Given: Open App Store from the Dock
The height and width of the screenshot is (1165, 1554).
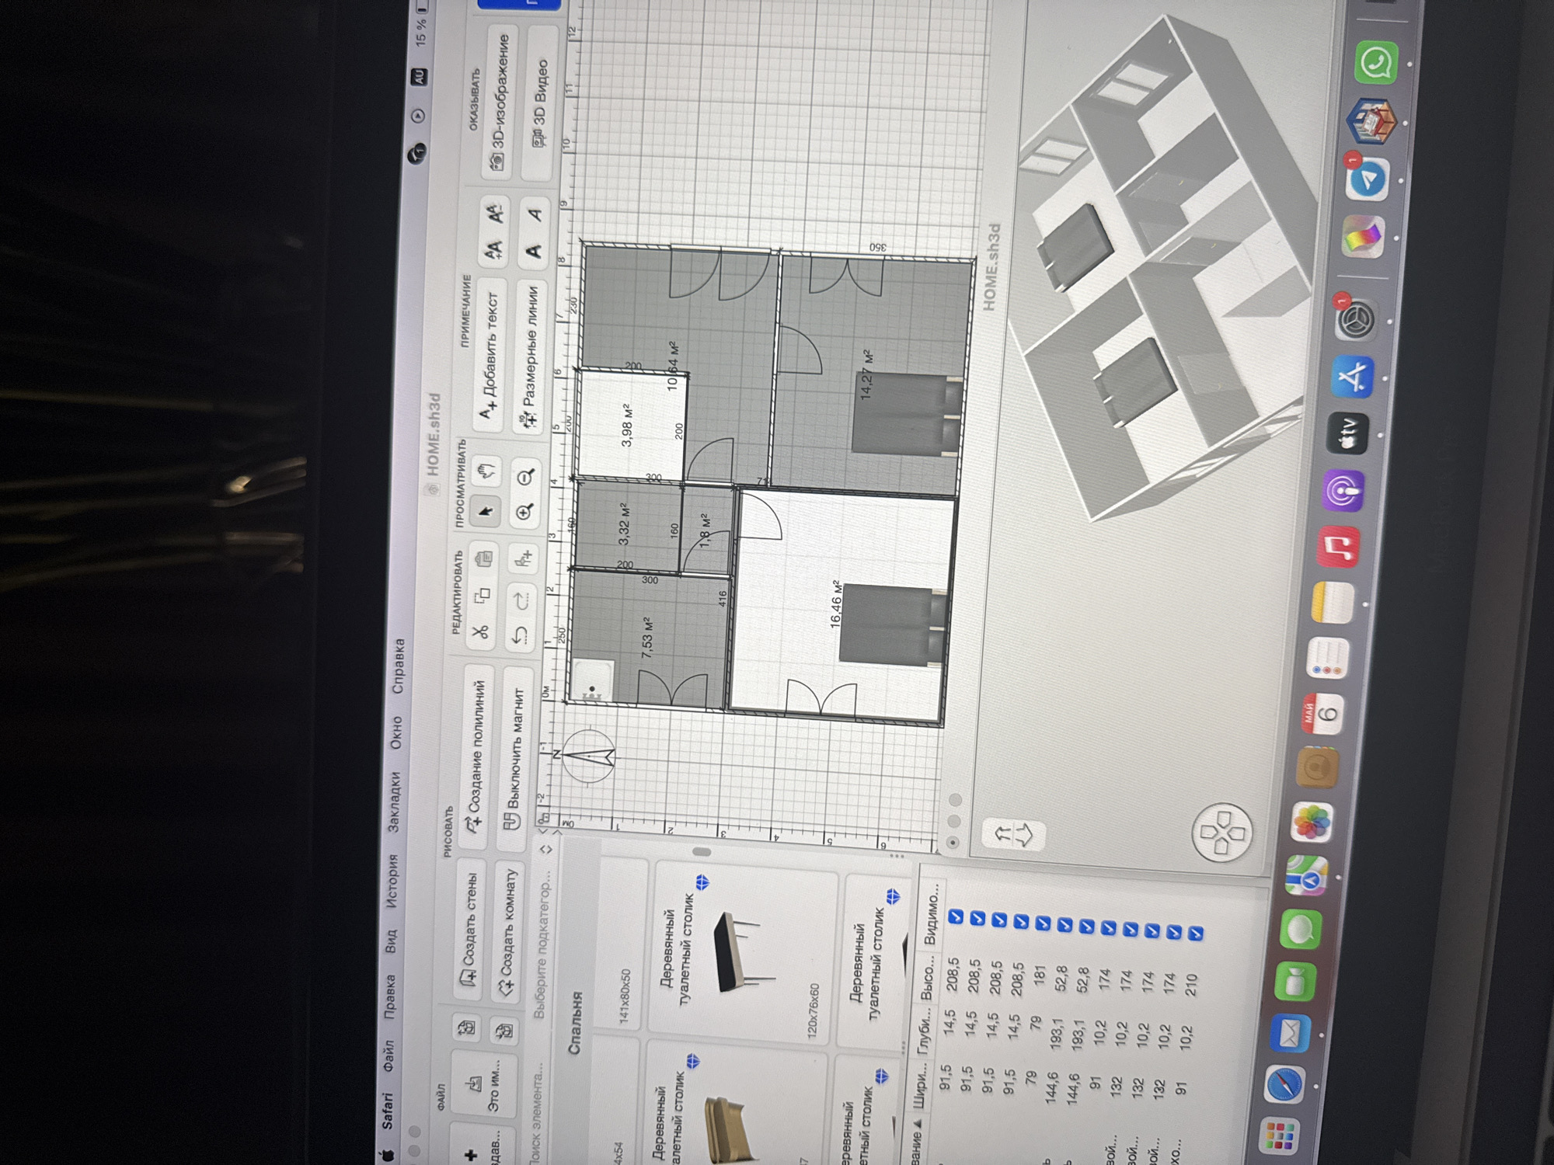Looking at the screenshot, I should (1354, 376).
